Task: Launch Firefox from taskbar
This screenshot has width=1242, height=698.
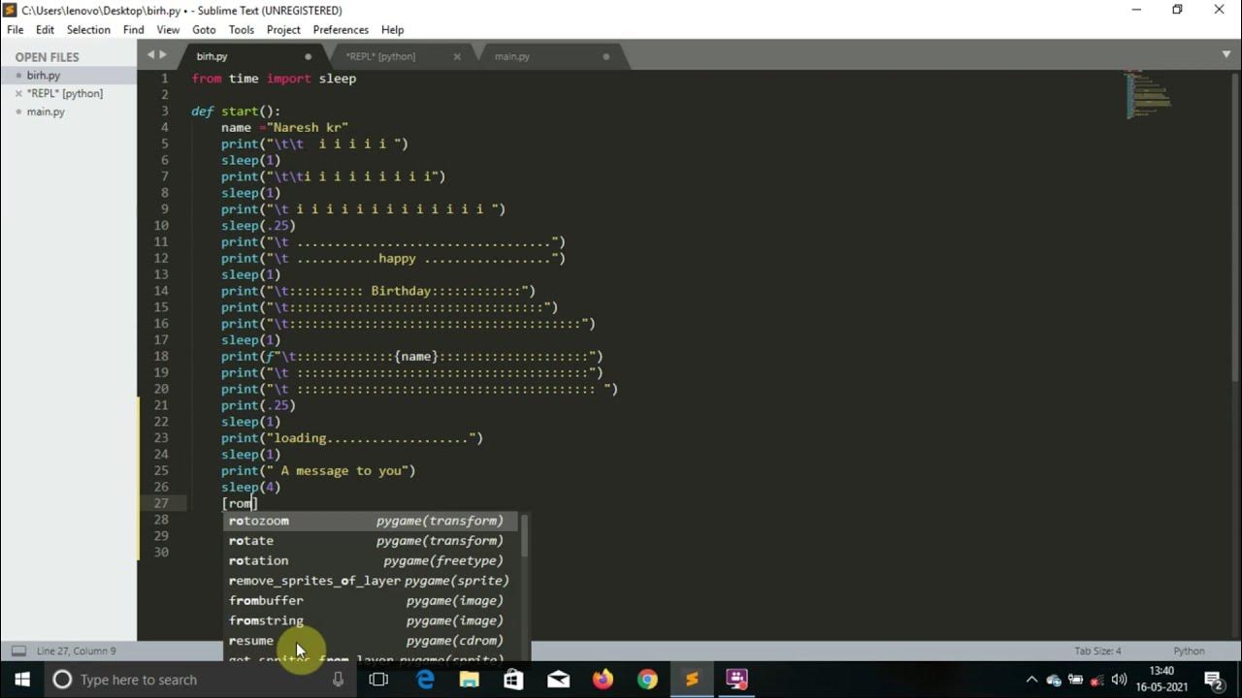Action: pyautogui.click(x=604, y=680)
